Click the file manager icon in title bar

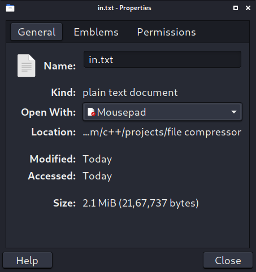[10, 8]
